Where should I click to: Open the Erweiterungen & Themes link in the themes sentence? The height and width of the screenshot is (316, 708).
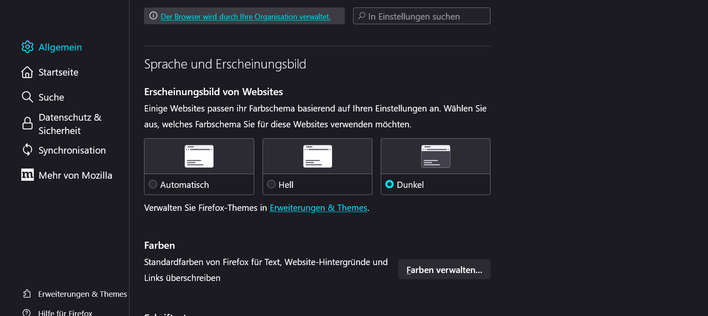[319, 208]
